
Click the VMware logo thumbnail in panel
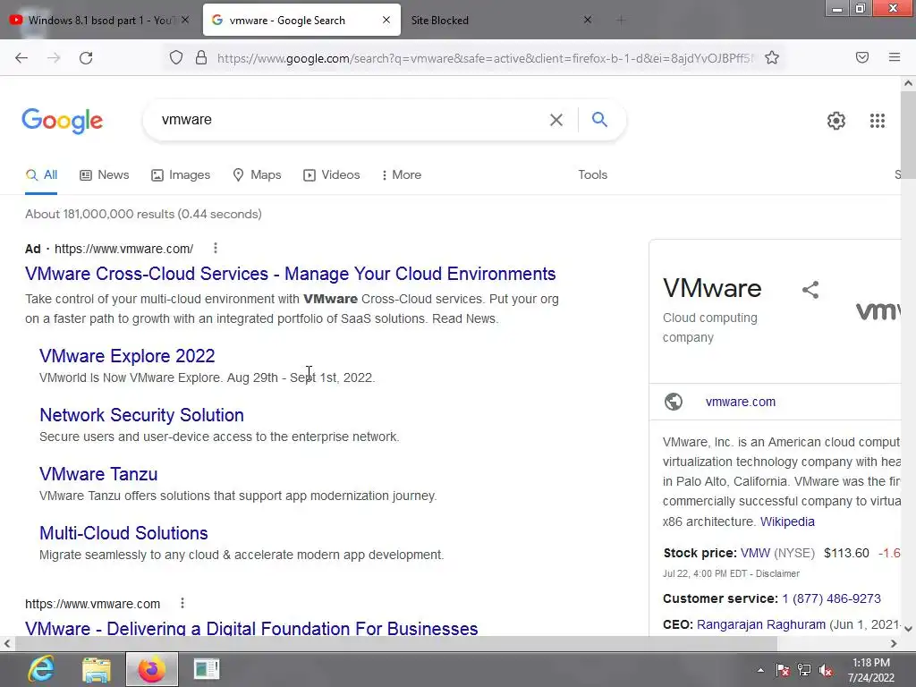878,310
